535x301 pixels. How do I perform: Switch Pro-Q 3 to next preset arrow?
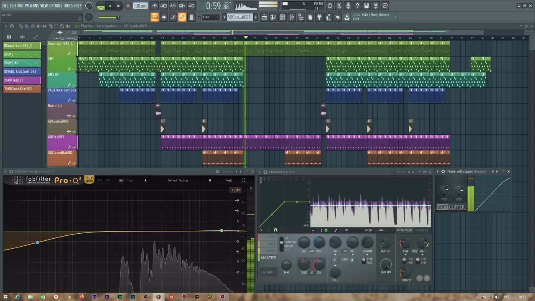(210, 180)
